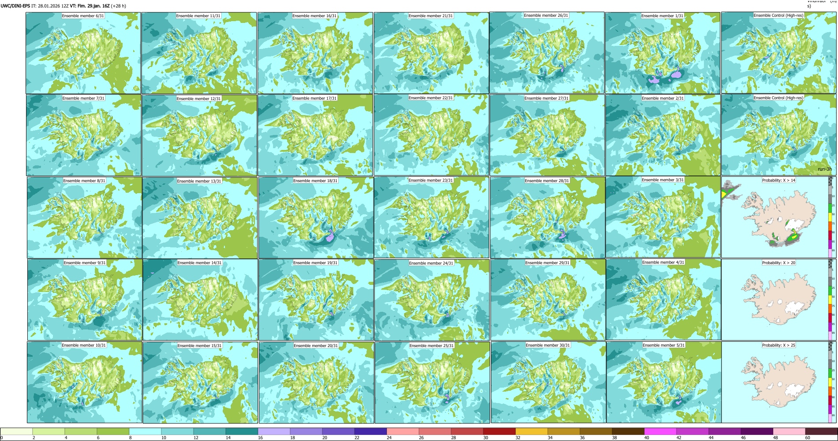Click the '(+28 h)' forecast offset text
The height and width of the screenshot is (441, 838).
point(119,6)
